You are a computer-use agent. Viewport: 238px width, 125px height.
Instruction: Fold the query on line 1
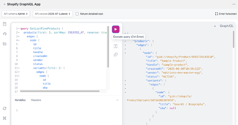click(x=19, y=29)
